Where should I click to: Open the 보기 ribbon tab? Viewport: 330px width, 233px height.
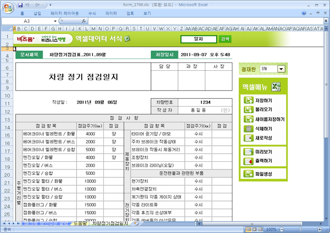coord(147,14)
